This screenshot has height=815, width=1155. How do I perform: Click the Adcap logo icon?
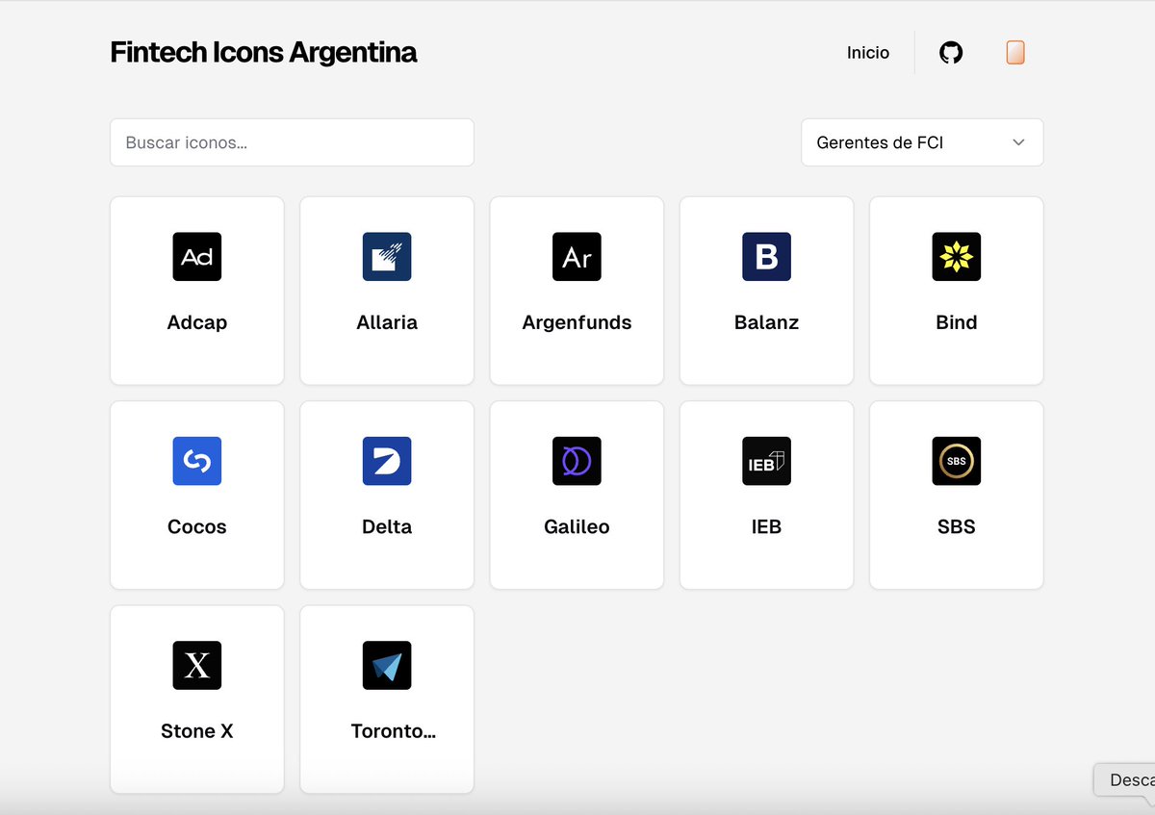(197, 257)
